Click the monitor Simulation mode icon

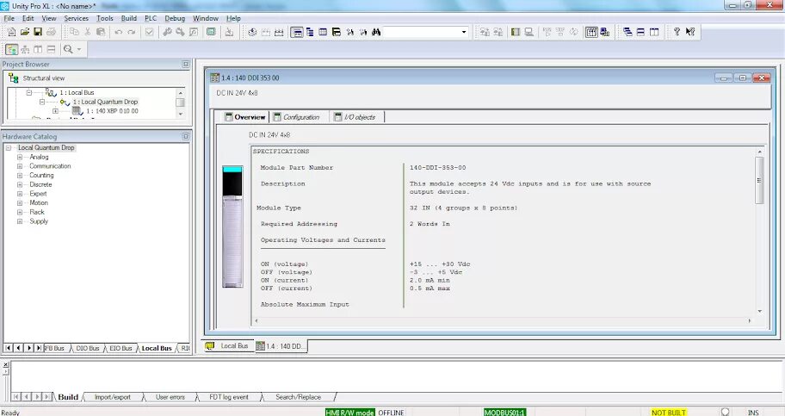pyautogui.click(x=528, y=32)
